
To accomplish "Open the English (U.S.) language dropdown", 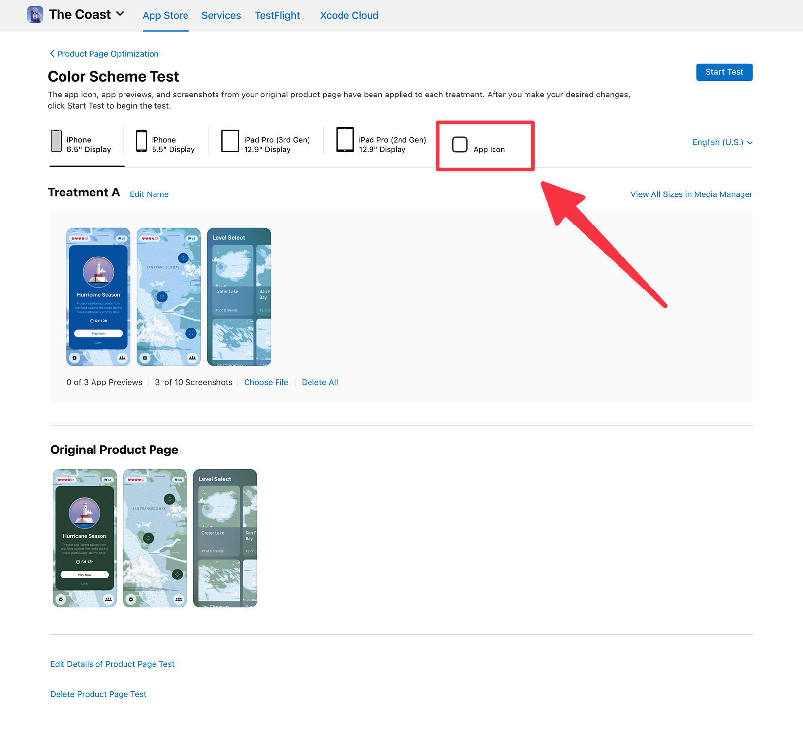I will point(722,142).
